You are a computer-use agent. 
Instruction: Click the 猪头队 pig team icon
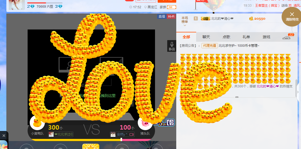click(145, 122)
